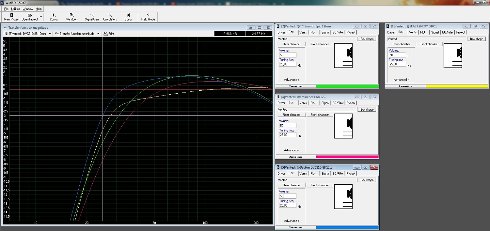Click the Tuning freq. field in Dayton DVC310-88 window
The height and width of the screenshot is (231, 490).
(x=288, y=206)
